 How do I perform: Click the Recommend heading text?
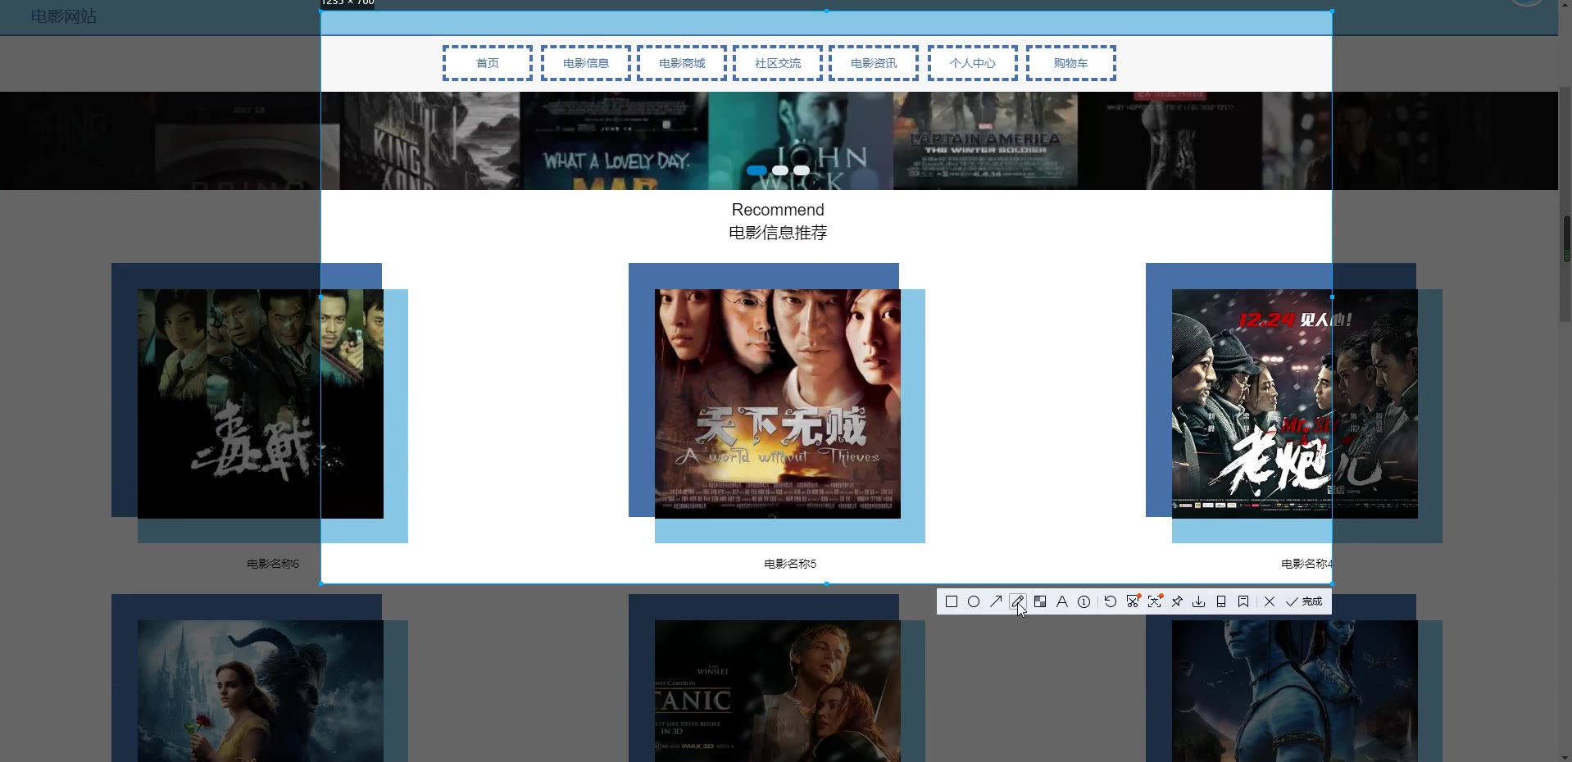tap(778, 210)
